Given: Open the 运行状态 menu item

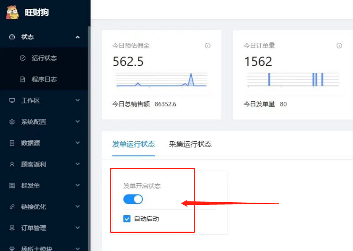Looking at the screenshot, I should (x=44, y=58).
